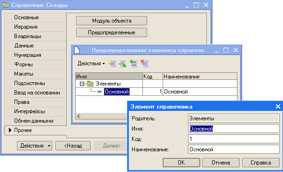Click the Имя column header
This screenshot has width=283, height=172.
click(x=109, y=76)
